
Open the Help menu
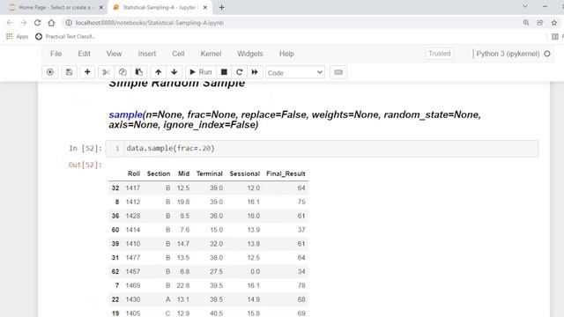tap(286, 54)
